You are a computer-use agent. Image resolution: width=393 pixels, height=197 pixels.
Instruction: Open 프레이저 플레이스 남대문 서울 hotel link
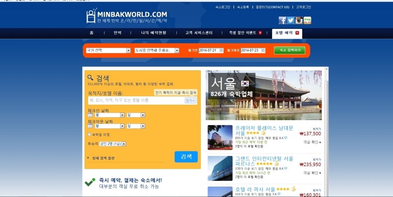pos(264,131)
